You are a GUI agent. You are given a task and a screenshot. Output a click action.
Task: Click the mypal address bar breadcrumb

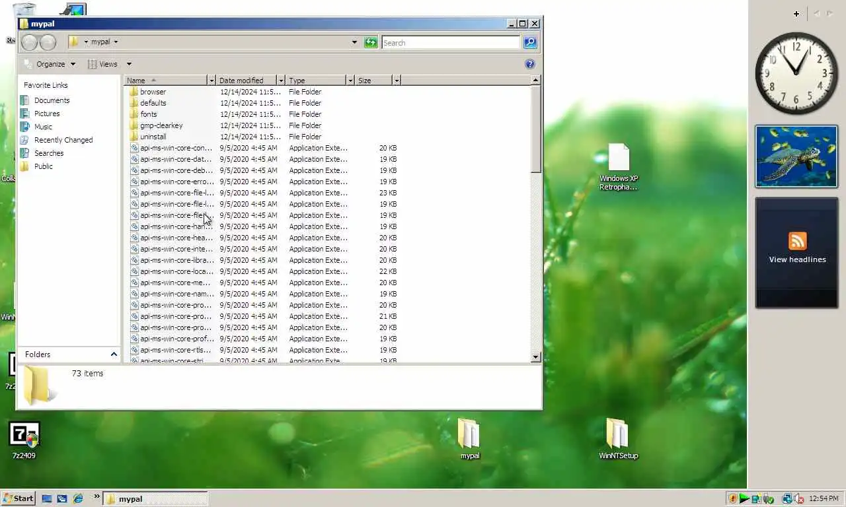pyautogui.click(x=100, y=42)
